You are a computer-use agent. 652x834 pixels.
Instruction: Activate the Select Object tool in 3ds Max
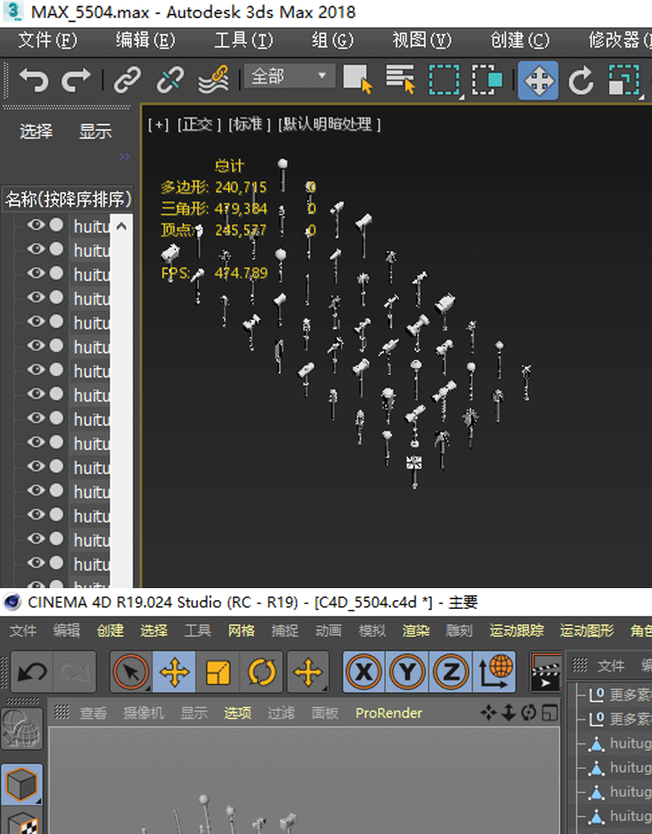pyautogui.click(x=357, y=80)
